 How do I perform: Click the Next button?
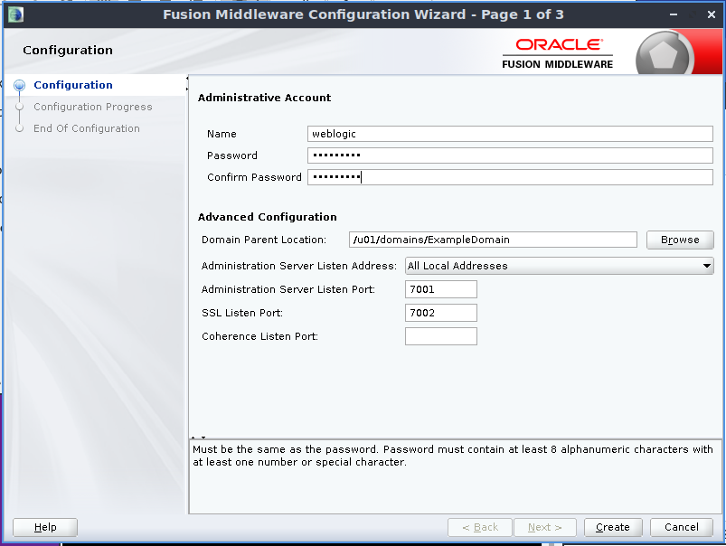(545, 527)
